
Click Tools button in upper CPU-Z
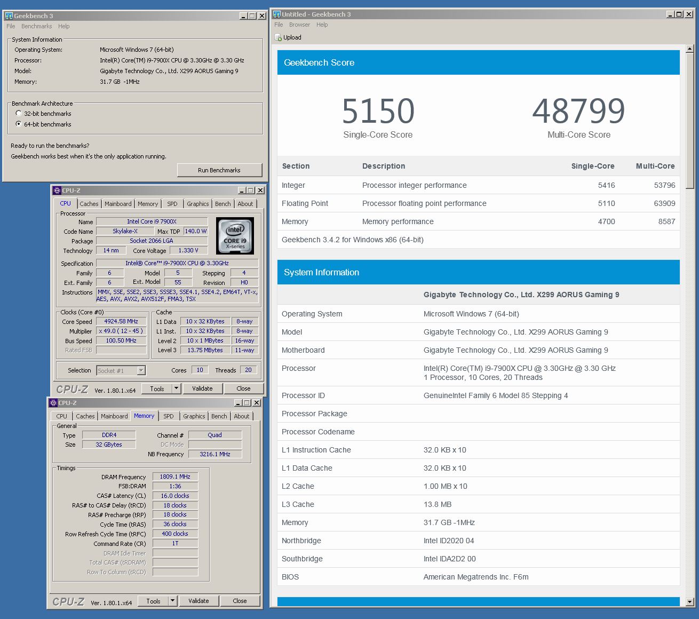[x=157, y=388]
